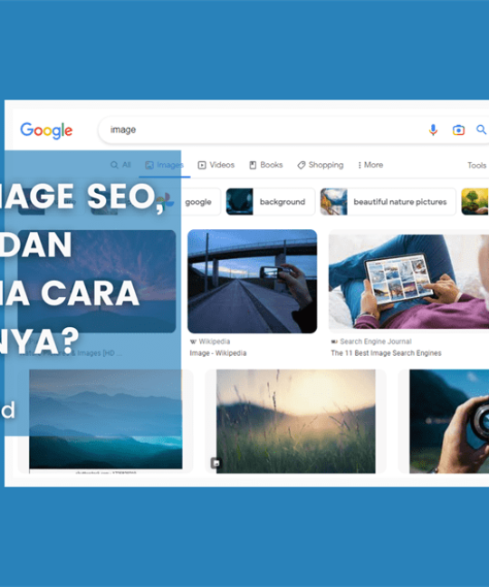The width and height of the screenshot is (489, 587).
Task: Open the sunlit grass field image
Action: 295,421
